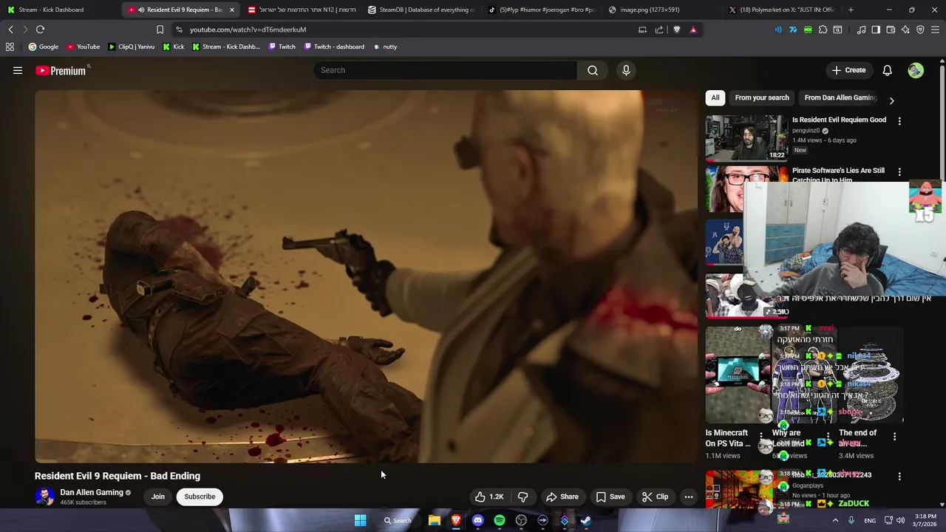Open Discord from the taskbar

point(477,520)
